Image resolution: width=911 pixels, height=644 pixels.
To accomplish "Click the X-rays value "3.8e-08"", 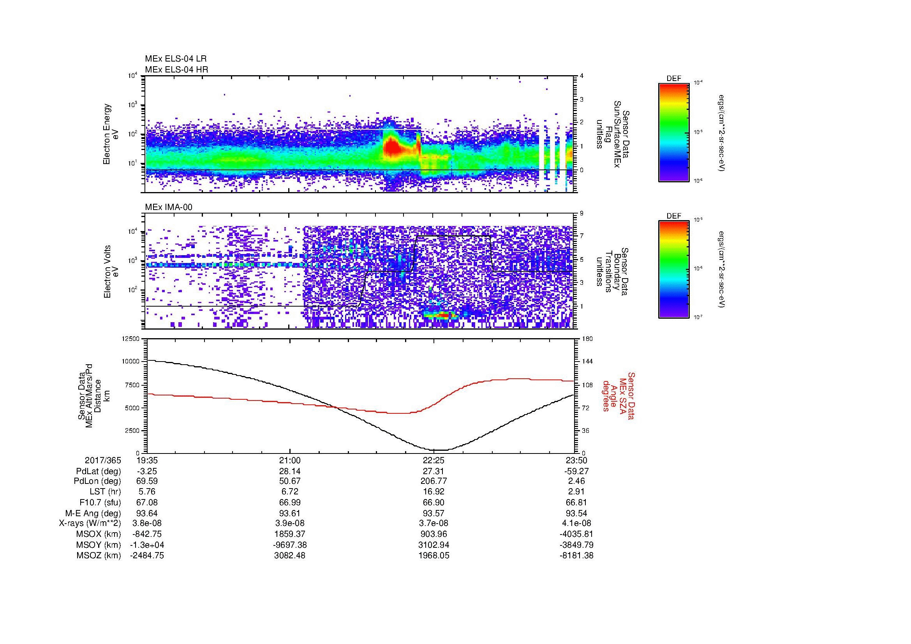I will tap(147, 524).
